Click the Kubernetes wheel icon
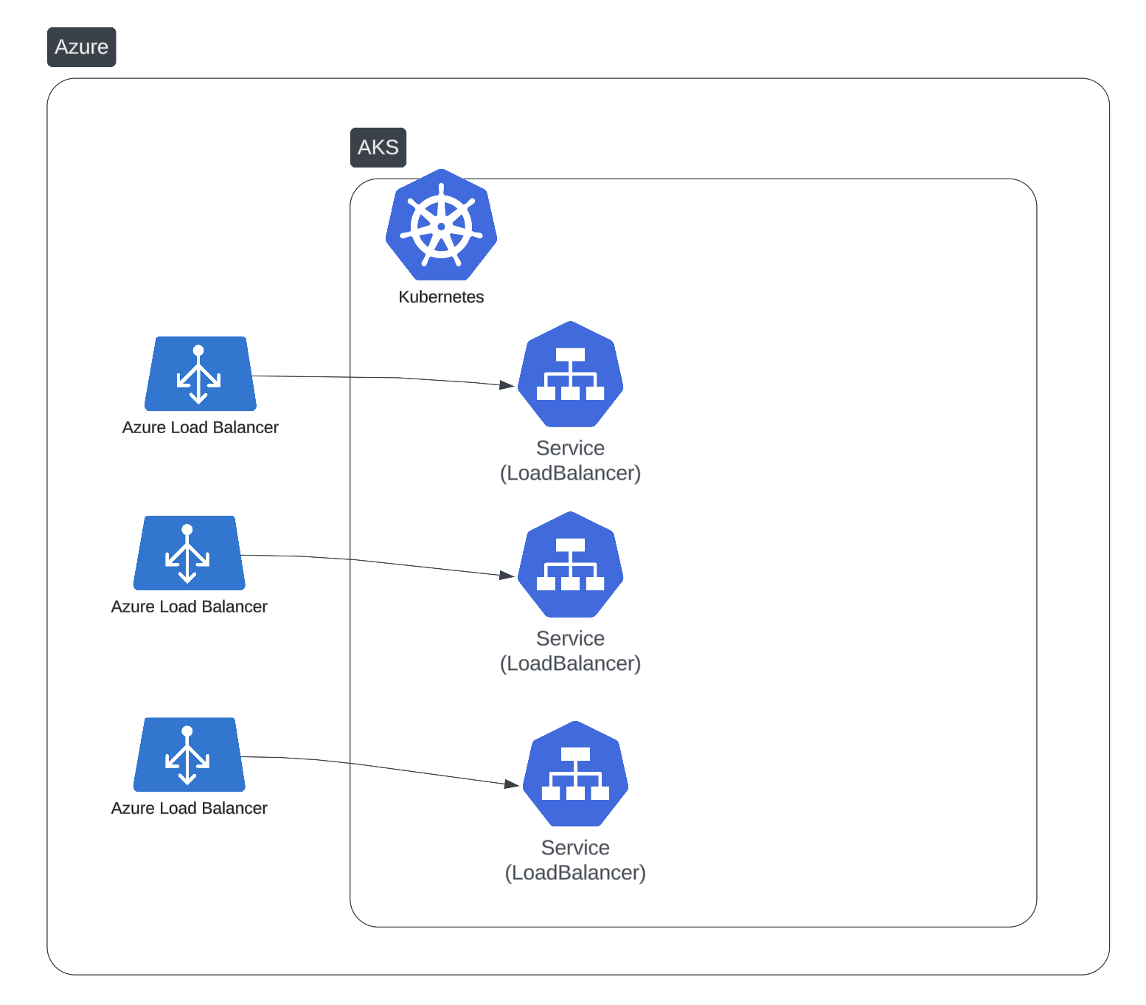This screenshot has height=1005, width=1146. 440,224
